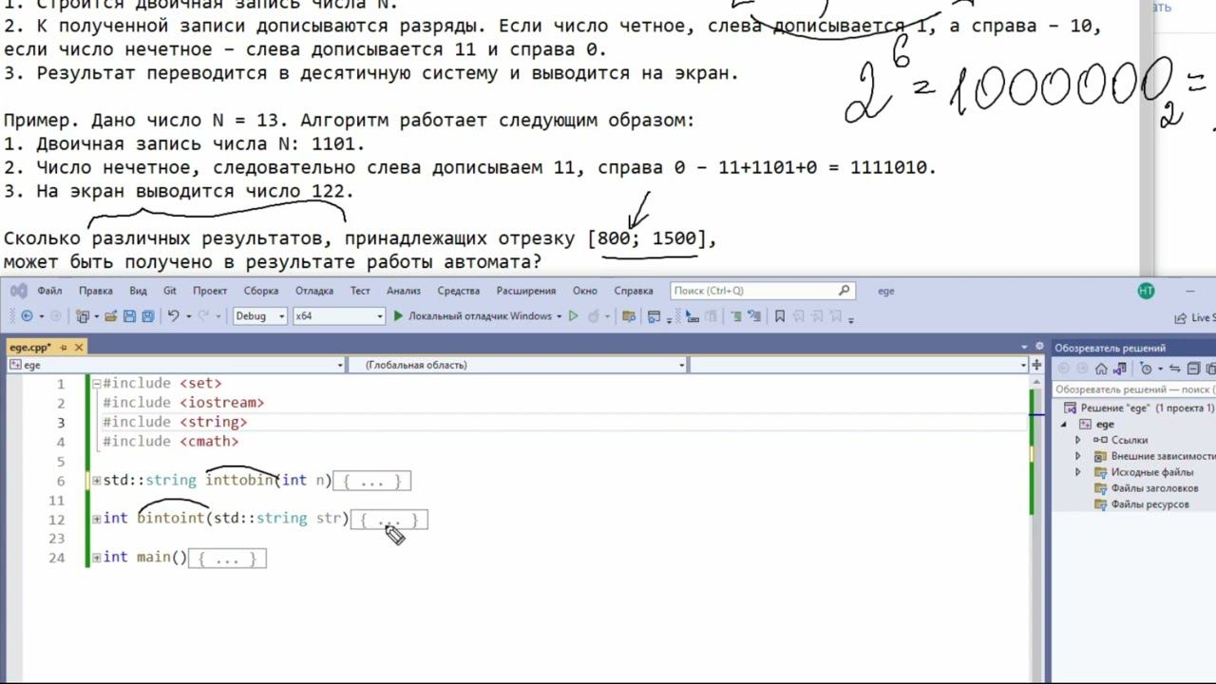Open the Расширения menu
1216x684 pixels.
click(526, 291)
